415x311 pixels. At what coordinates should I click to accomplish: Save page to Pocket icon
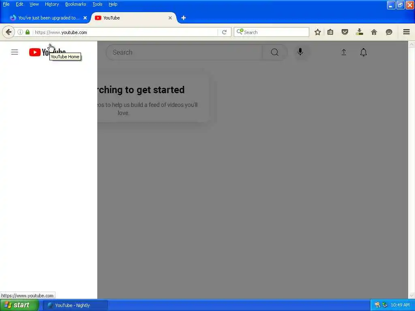[344, 32]
